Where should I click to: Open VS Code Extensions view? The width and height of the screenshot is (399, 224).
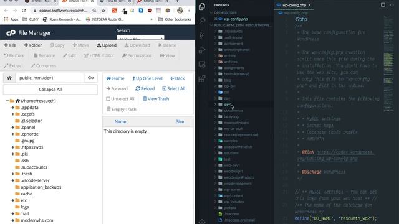[x=202, y=79]
